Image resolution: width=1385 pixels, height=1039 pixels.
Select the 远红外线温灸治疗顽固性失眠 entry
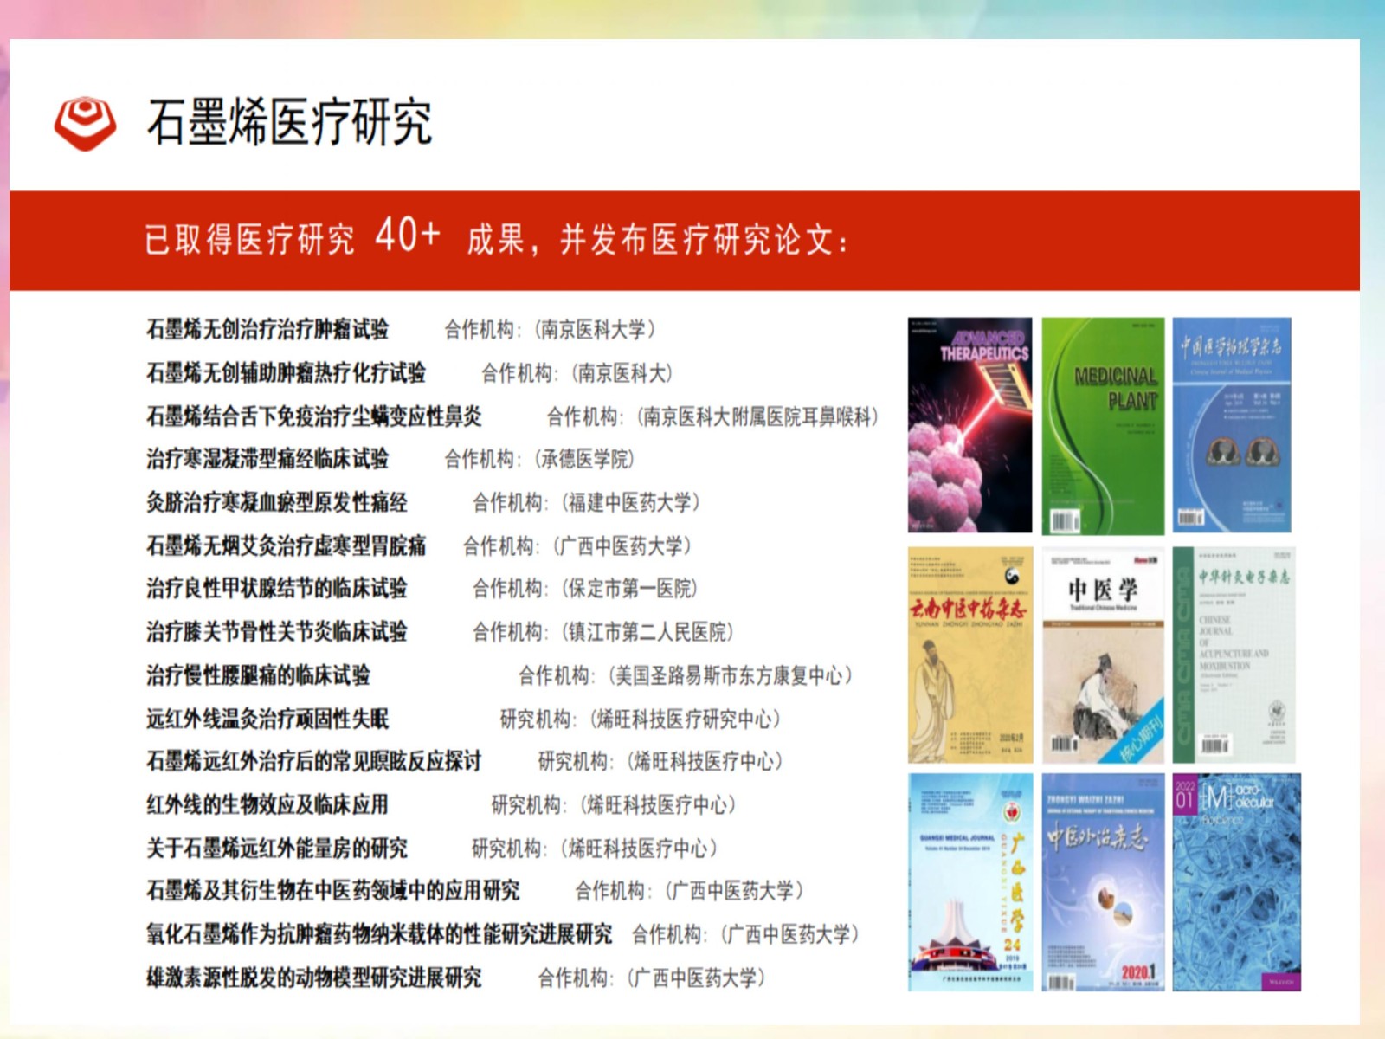(x=267, y=719)
